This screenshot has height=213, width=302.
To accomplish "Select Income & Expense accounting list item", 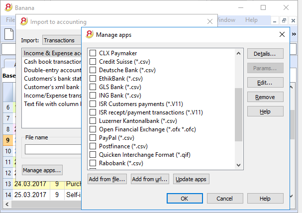I will [x=52, y=53].
